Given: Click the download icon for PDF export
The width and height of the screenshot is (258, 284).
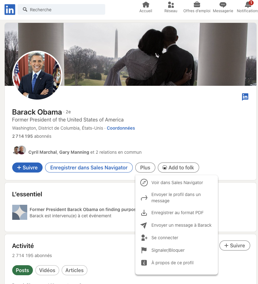Looking at the screenshot, I should 144,213.
